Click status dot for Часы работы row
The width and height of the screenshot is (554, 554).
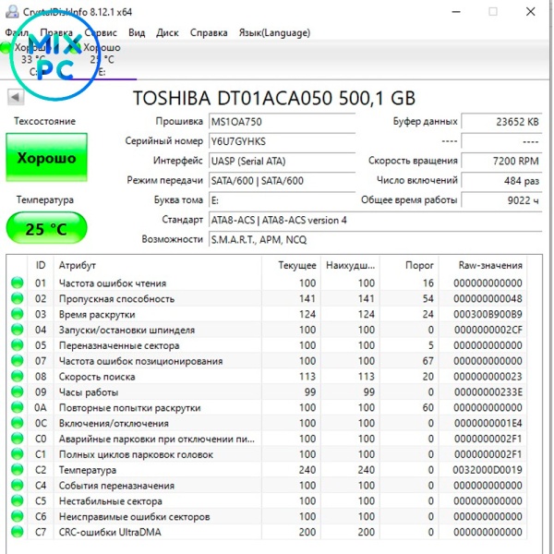pos(17,391)
